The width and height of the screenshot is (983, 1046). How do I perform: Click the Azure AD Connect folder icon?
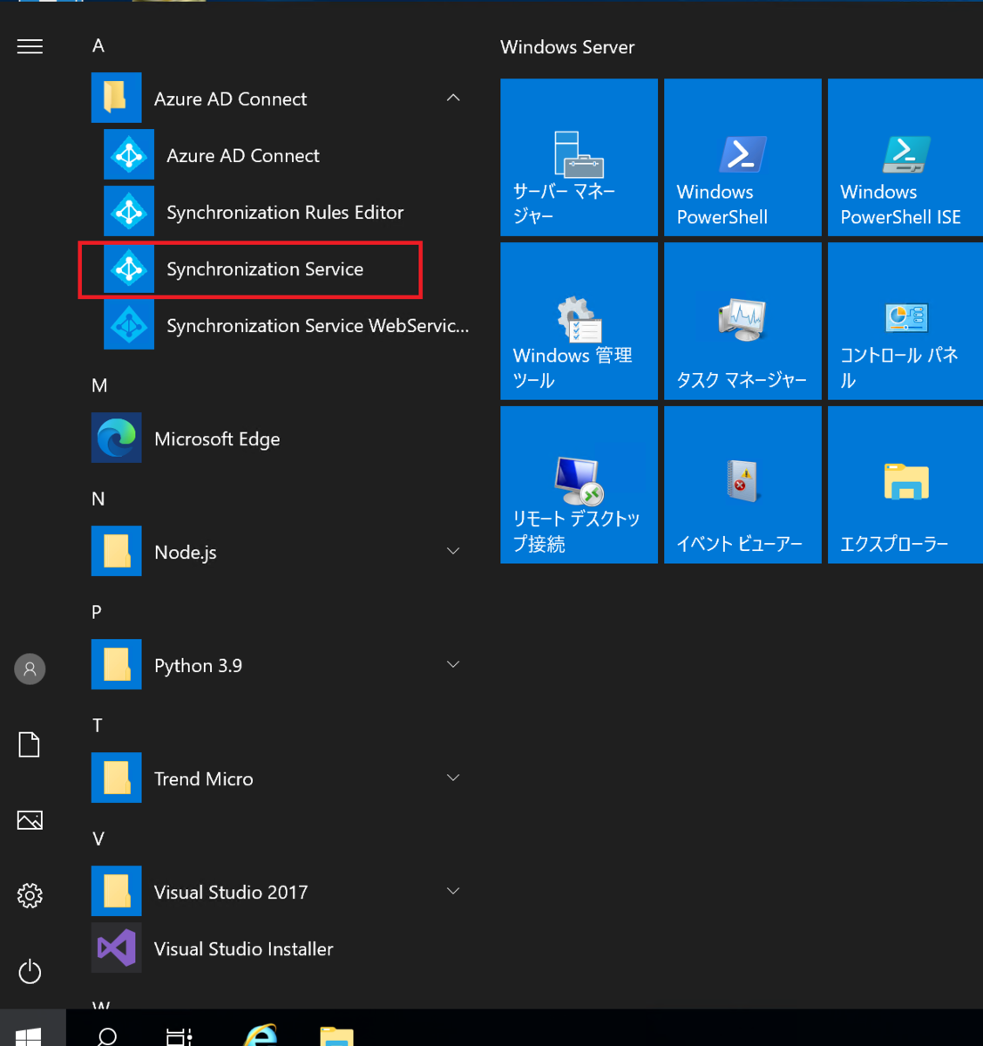(116, 98)
